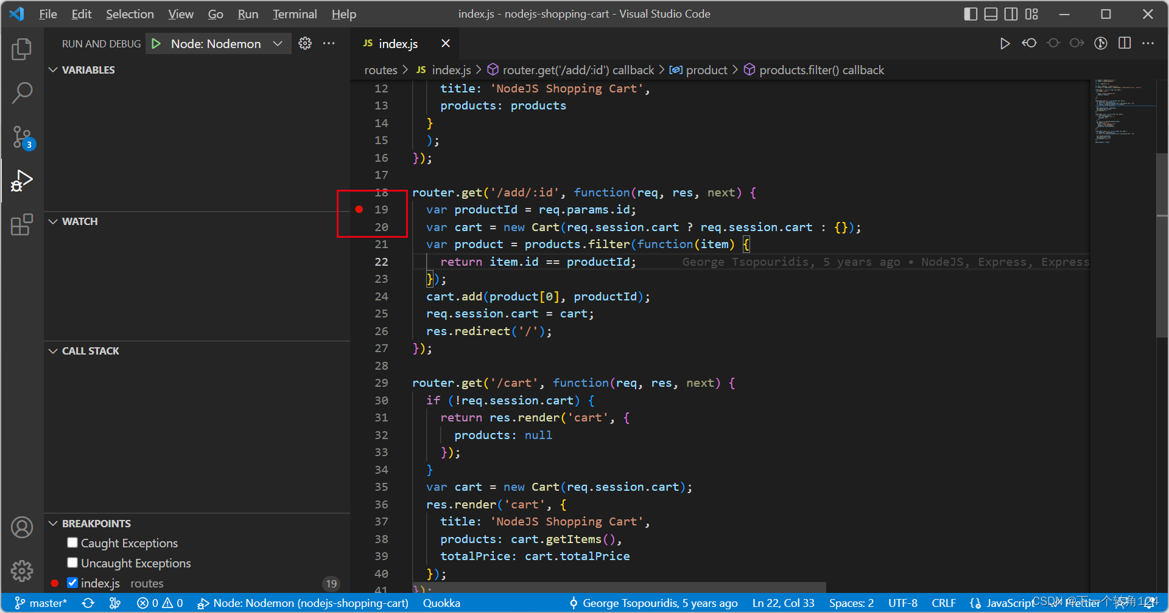Open the Accounts menu icon
Viewport: 1169px width, 613px height.
pyautogui.click(x=22, y=527)
